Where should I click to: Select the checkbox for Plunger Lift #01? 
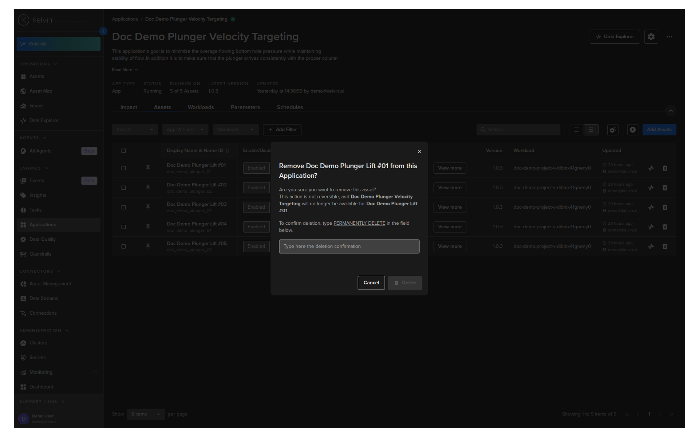(123, 168)
